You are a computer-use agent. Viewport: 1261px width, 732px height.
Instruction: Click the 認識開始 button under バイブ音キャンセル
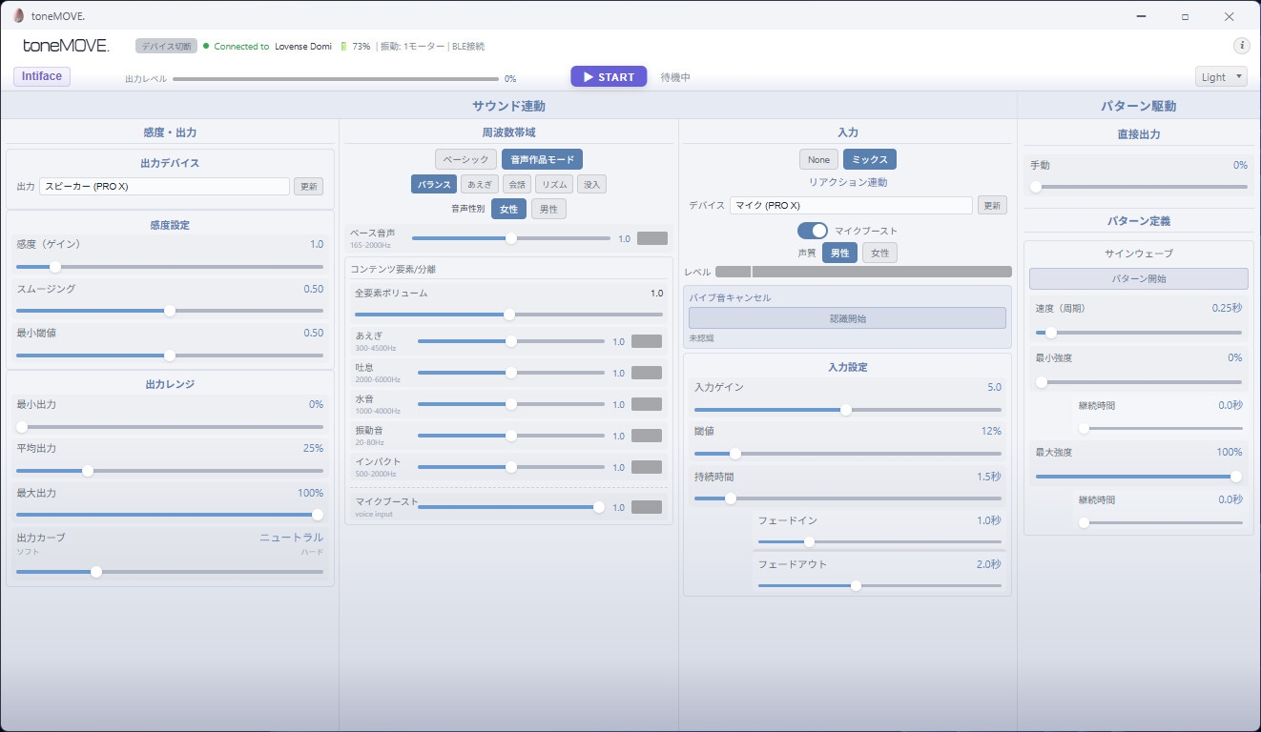point(846,318)
